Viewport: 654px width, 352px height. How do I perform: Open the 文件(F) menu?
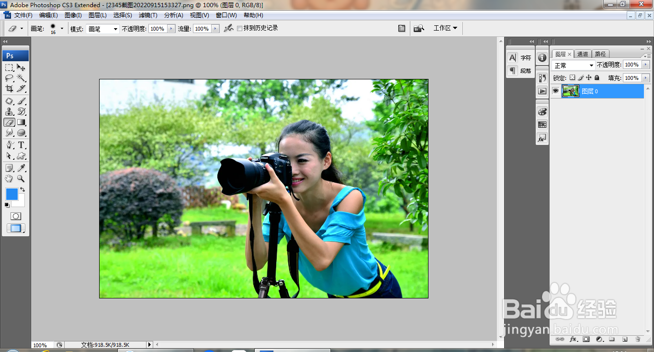23,15
